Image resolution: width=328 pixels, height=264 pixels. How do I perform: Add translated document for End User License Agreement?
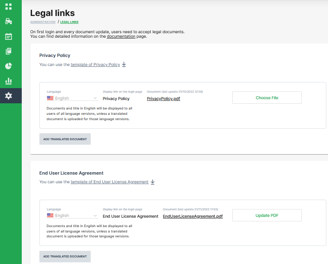point(65,257)
